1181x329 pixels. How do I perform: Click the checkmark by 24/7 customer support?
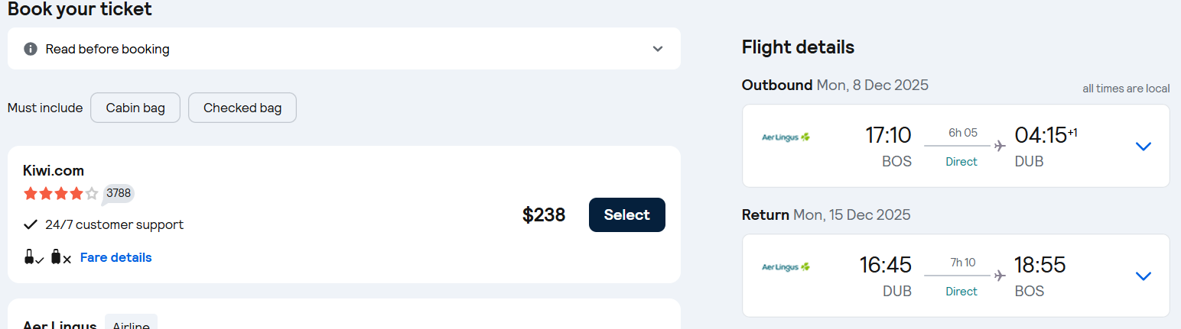[x=31, y=224]
